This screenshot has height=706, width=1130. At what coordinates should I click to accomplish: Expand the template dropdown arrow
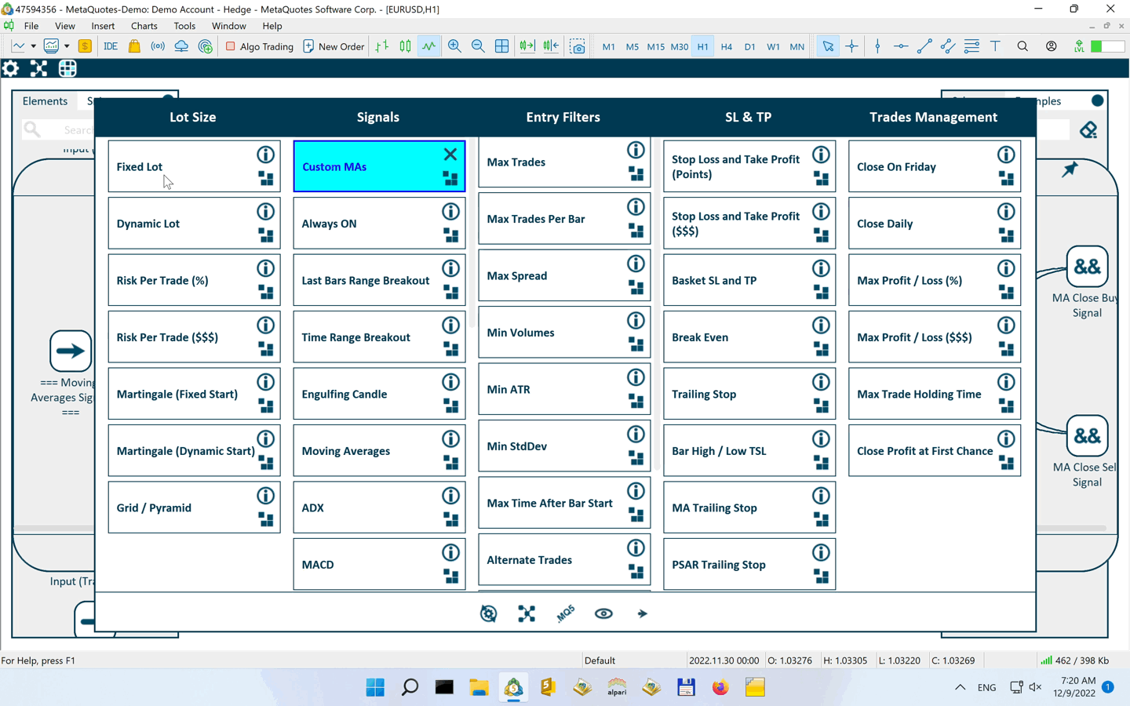click(67, 46)
